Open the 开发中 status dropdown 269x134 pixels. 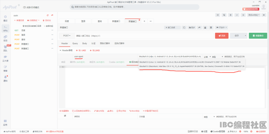tap(222, 28)
